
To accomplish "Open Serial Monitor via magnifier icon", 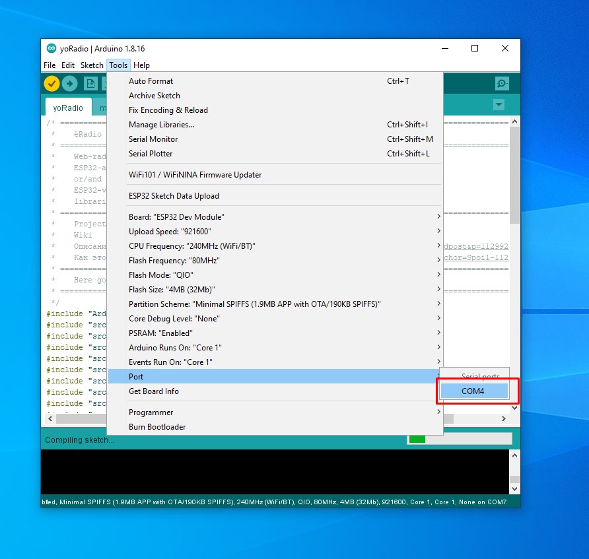I will 502,83.
